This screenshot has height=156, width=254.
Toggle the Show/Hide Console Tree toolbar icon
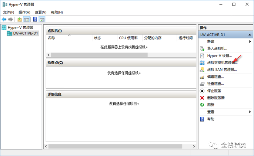[x=26, y=20]
